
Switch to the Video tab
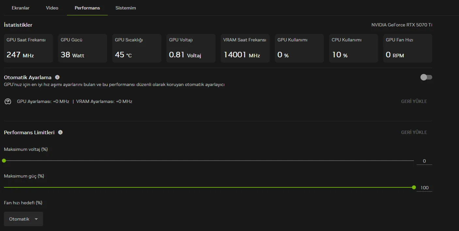pyautogui.click(x=52, y=8)
